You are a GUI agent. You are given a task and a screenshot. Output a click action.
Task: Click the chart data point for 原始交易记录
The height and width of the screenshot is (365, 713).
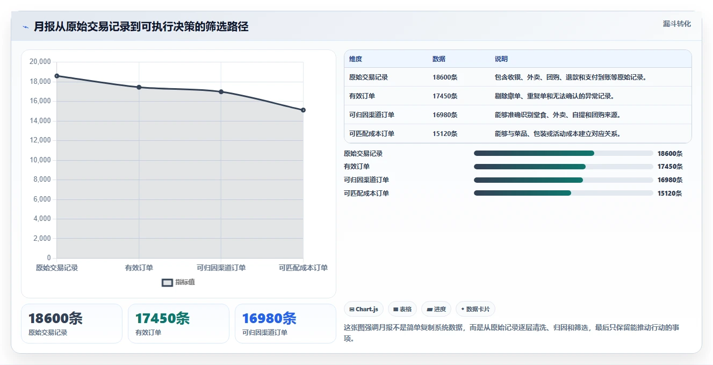[57, 76]
